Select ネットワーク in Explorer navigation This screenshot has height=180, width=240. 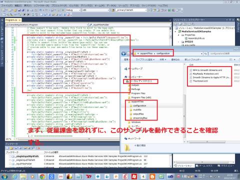click(x=133, y=138)
